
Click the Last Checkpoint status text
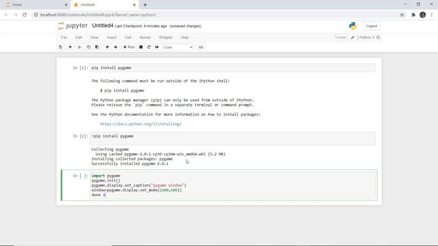pos(141,26)
